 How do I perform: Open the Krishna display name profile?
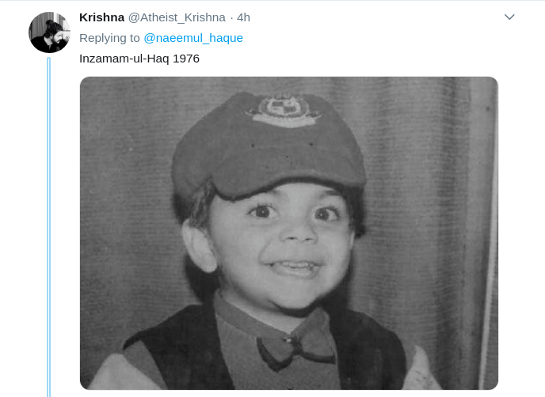[x=101, y=17]
